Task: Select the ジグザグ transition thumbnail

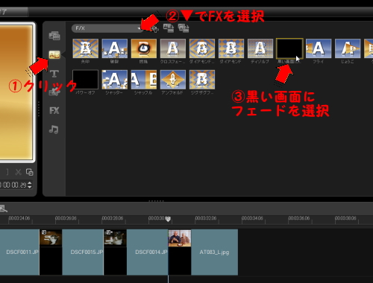Action: pyautogui.click(x=202, y=80)
